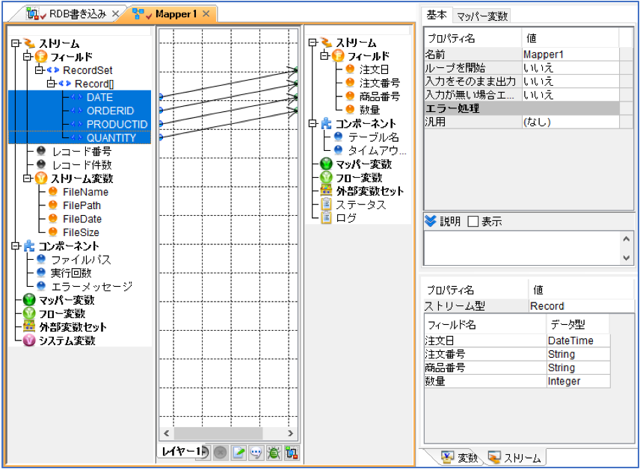
Task: Select the システム変数 purple icon
Action: point(29,340)
